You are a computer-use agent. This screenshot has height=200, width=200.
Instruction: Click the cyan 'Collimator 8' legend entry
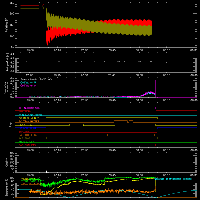[x=28, y=82]
